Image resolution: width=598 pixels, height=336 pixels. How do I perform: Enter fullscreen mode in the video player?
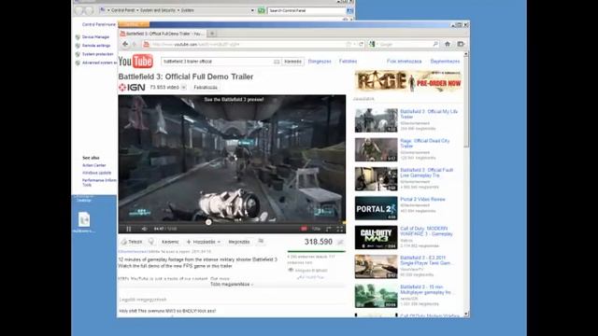click(339, 229)
